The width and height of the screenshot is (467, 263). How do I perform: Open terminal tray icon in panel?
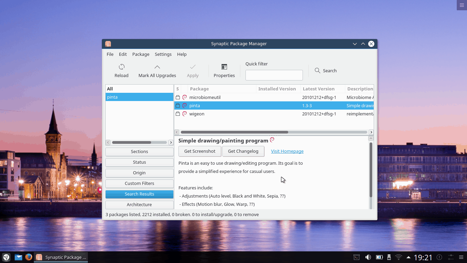356,257
